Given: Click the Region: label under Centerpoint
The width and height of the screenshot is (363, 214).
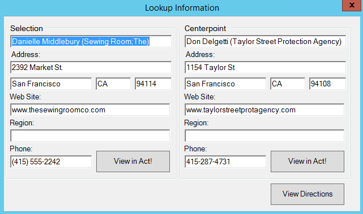Looking at the screenshot, I should [x=197, y=123].
